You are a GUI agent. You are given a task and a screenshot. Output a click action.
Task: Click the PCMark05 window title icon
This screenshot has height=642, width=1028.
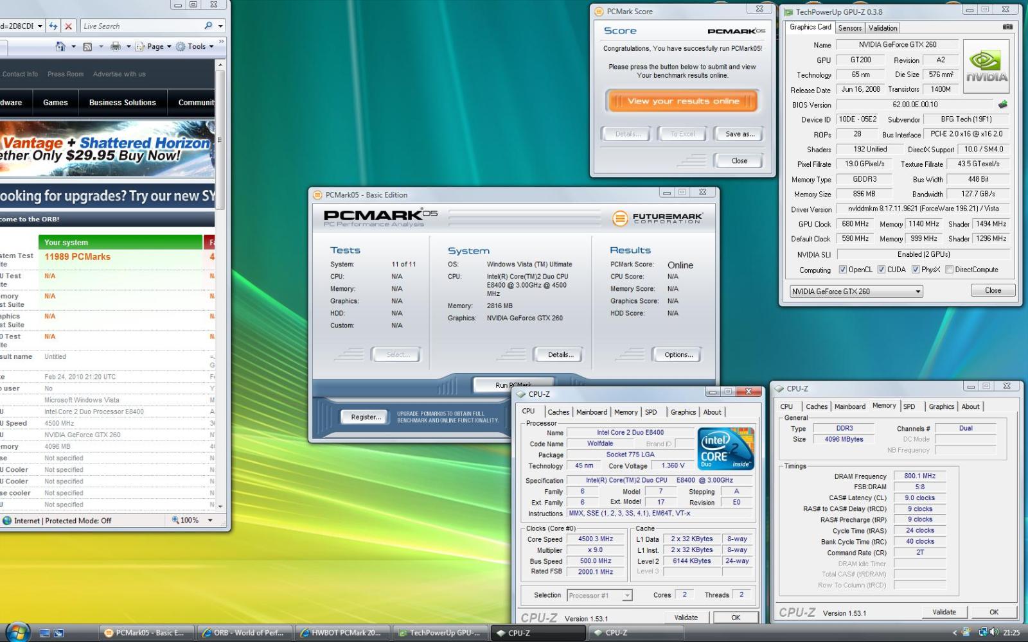pyautogui.click(x=317, y=195)
